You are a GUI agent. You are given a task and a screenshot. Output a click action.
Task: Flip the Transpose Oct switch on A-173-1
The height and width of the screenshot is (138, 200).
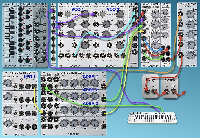[x=12, y=8]
